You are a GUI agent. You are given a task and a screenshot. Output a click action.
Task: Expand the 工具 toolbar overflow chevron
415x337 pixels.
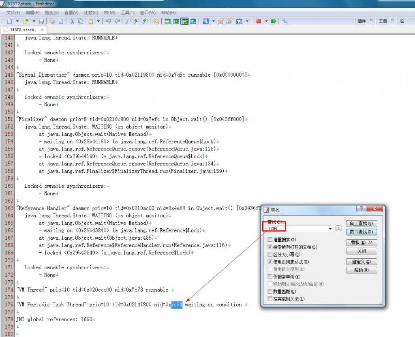pos(392,20)
